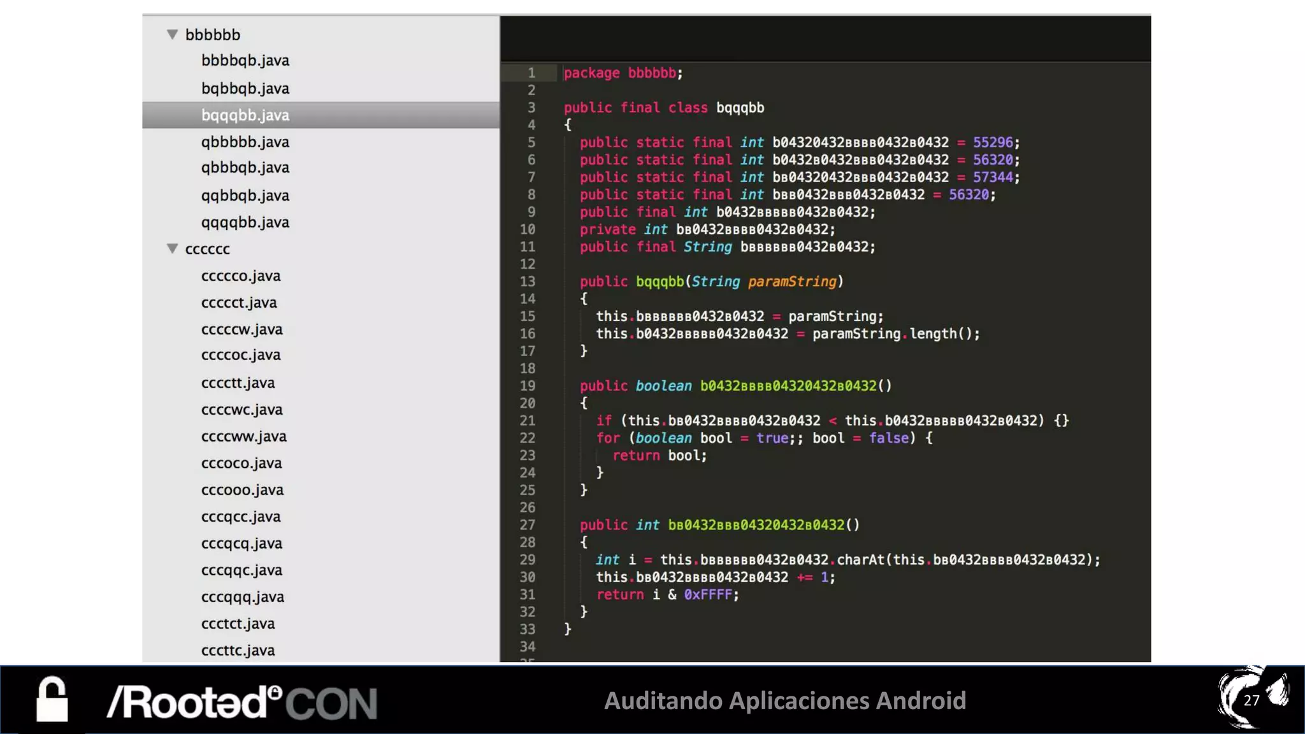Open cccccw.java file
The height and width of the screenshot is (734, 1305).
pyautogui.click(x=242, y=329)
